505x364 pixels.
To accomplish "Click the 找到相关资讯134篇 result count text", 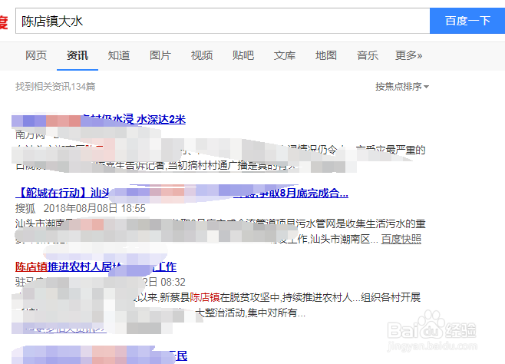I will 55,86.
